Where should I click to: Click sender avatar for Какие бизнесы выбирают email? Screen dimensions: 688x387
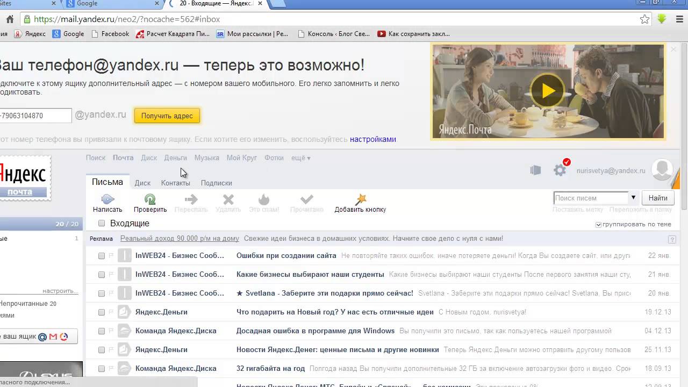coord(124,274)
